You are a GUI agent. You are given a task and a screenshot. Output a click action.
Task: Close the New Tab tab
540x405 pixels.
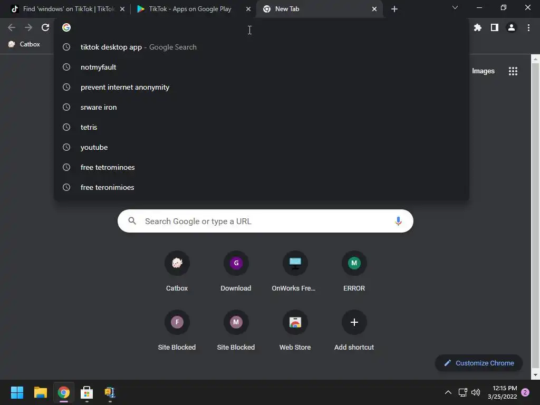(x=374, y=9)
